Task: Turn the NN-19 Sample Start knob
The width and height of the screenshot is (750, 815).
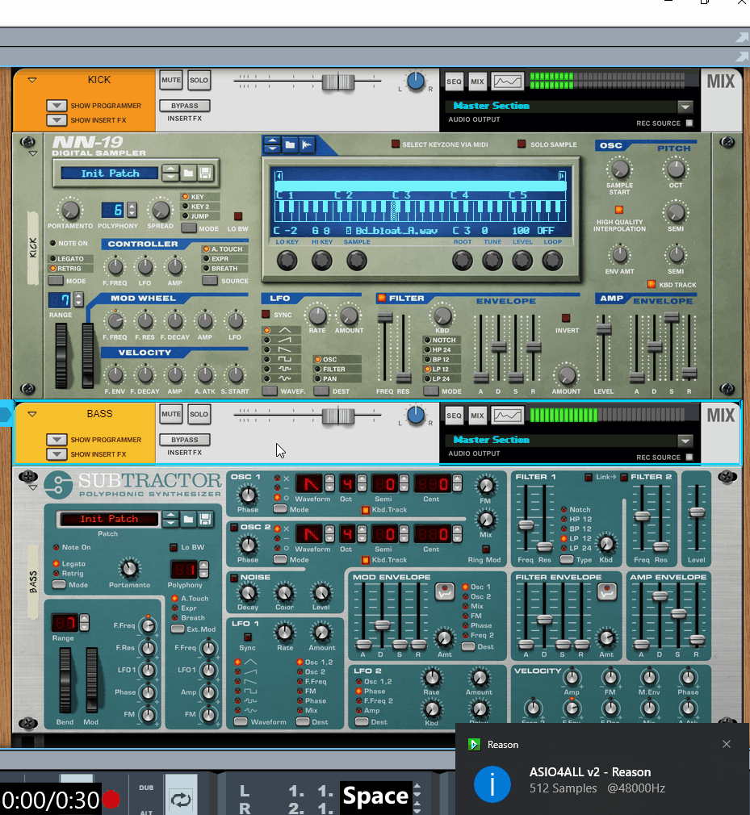Action: tap(619, 169)
